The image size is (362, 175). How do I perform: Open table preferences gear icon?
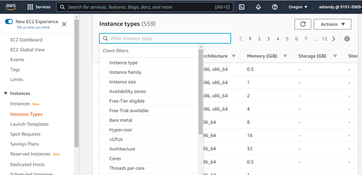347,39
